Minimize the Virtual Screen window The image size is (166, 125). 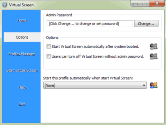pos(136,4)
